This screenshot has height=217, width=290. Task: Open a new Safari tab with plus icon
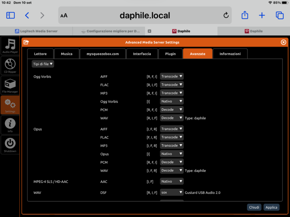pyautogui.click(x=262, y=15)
